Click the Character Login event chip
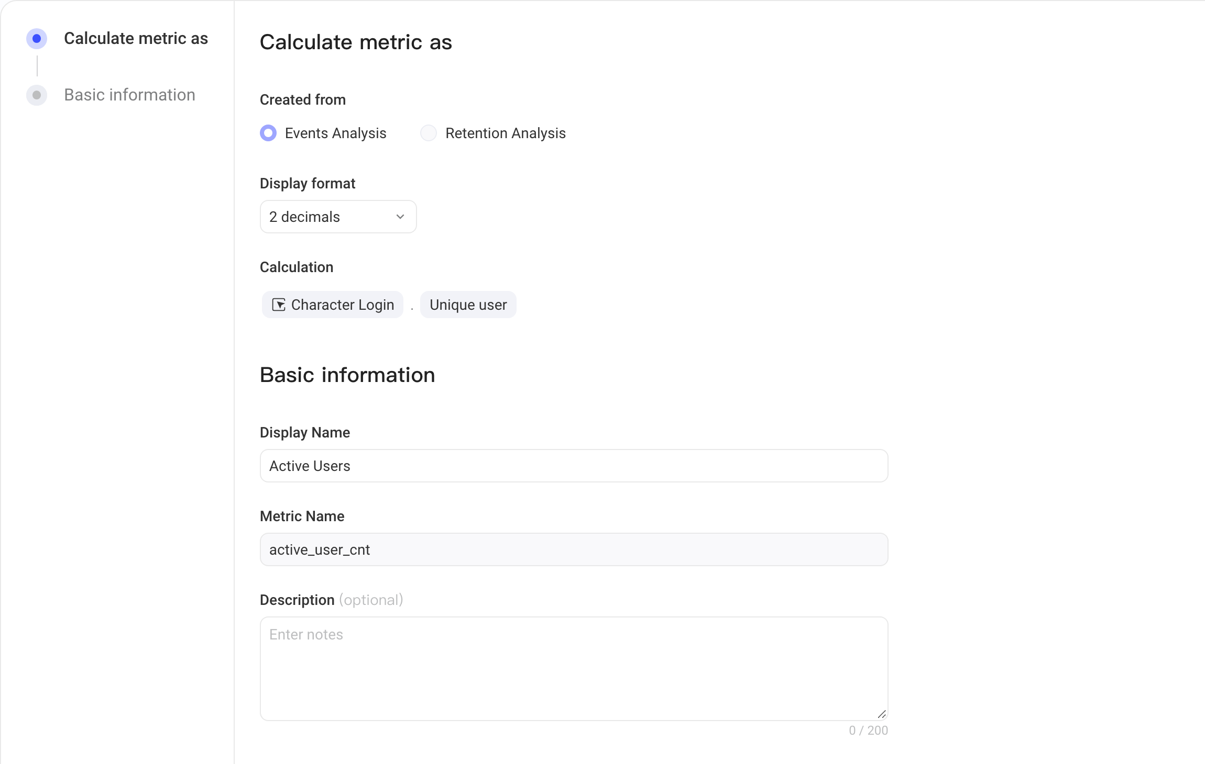The height and width of the screenshot is (764, 1205). pyautogui.click(x=333, y=305)
